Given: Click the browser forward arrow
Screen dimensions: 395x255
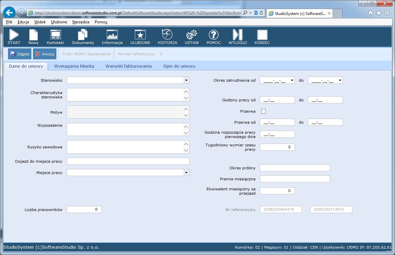Looking at the screenshot, I should tap(21, 13).
